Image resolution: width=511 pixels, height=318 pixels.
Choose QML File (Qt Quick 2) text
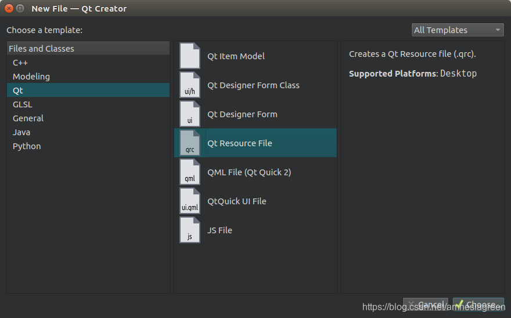coord(249,172)
